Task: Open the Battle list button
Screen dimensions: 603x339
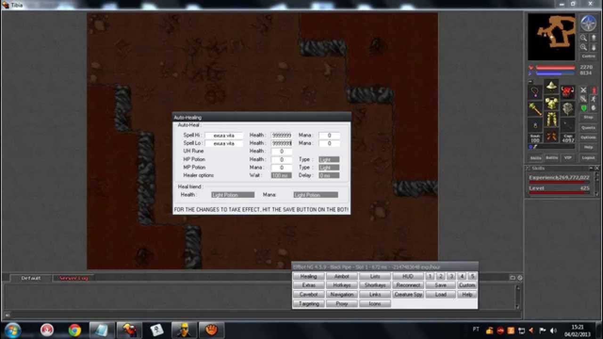Action: [552, 158]
